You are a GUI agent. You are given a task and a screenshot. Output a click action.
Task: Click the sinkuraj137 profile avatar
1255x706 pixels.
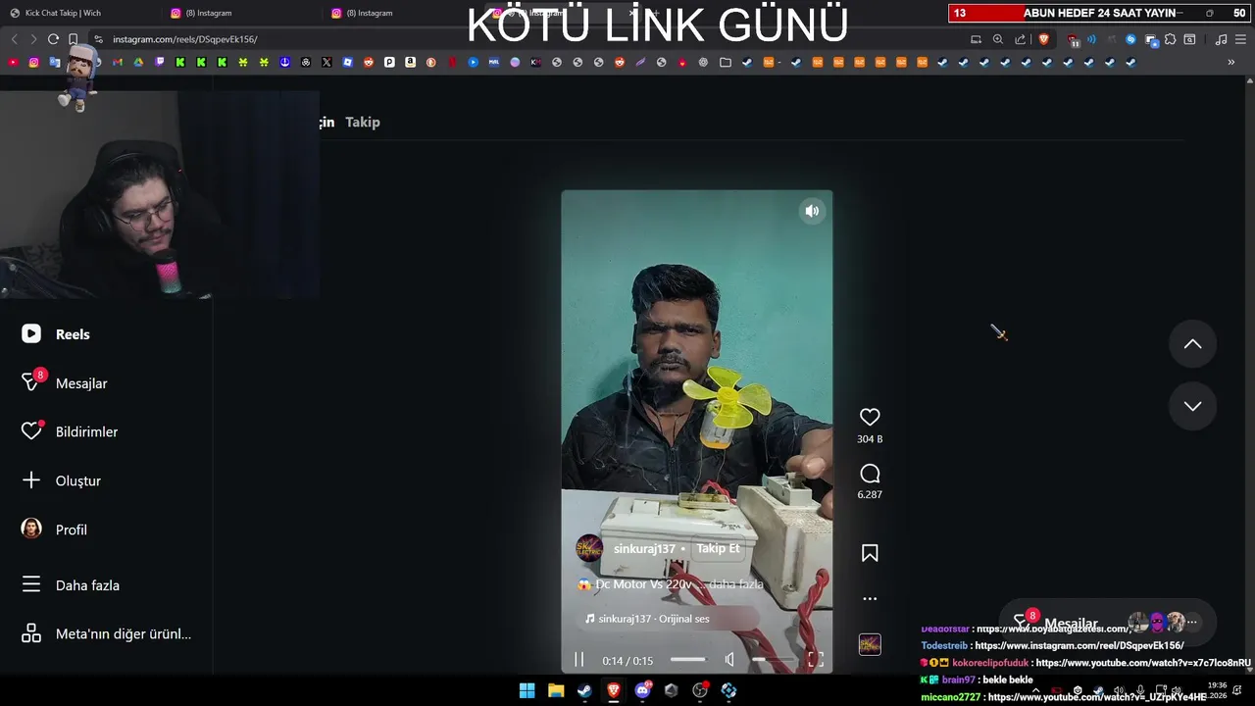[589, 549]
